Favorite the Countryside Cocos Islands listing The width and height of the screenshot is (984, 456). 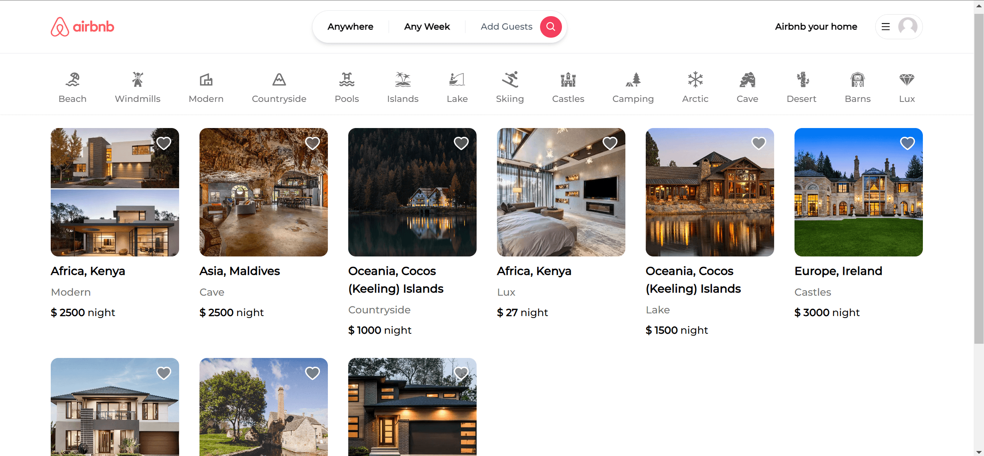tap(461, 143)
